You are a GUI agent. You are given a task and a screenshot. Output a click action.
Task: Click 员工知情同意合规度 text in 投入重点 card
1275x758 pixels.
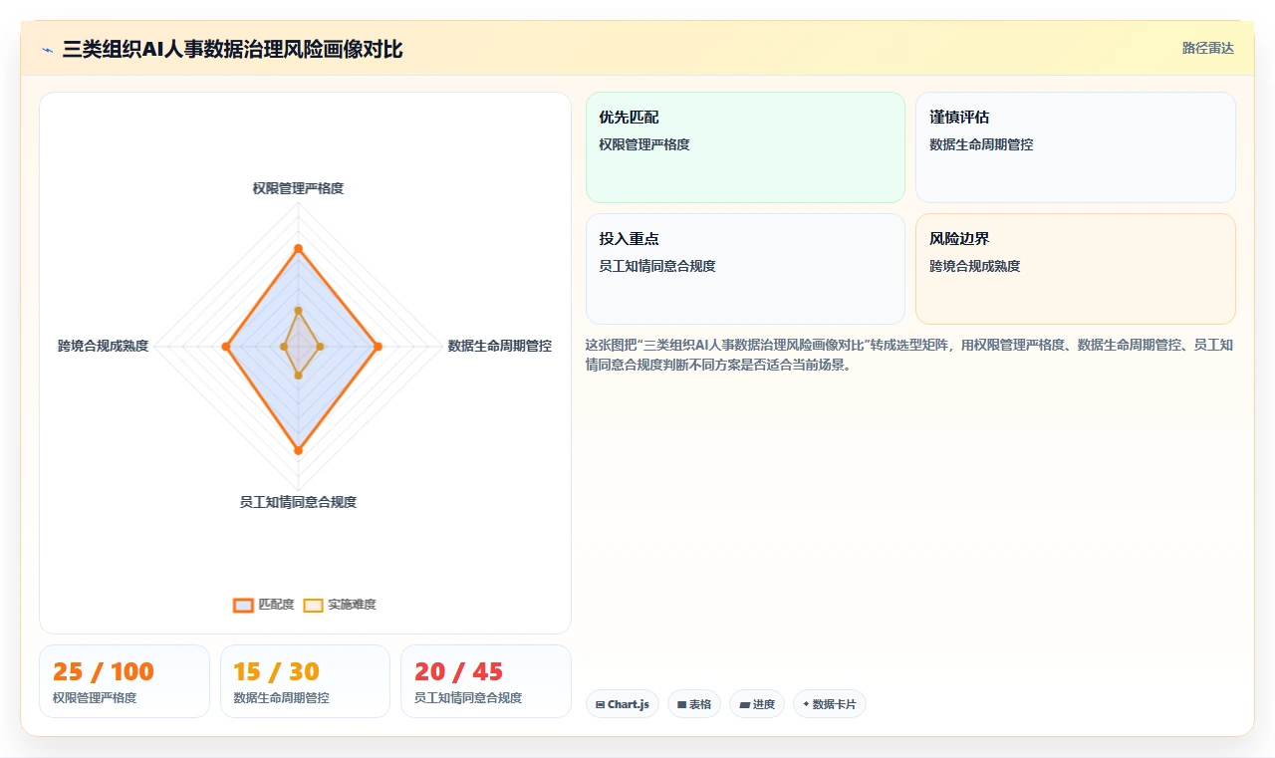[x=657, y=266]
